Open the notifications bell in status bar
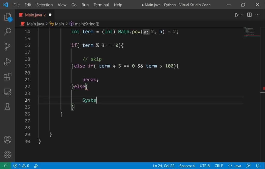Screen dimensions: 265x169 click(x=258, y=166)
